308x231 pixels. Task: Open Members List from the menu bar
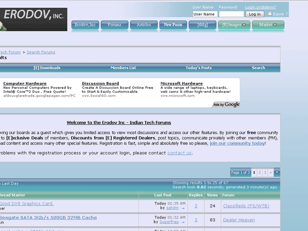pos(123,68)
